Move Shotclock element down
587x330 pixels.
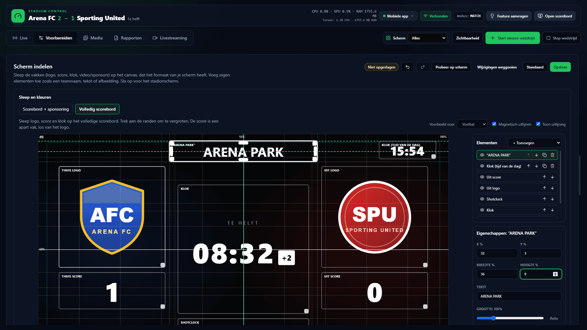click(552, 199)
